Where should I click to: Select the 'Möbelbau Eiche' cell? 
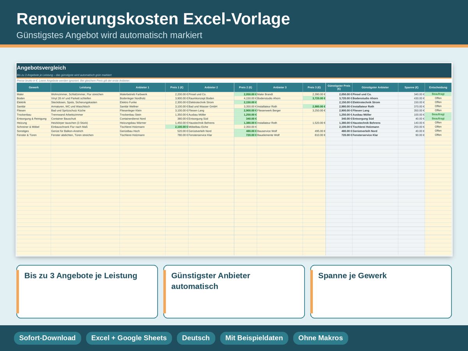(211, 127)
